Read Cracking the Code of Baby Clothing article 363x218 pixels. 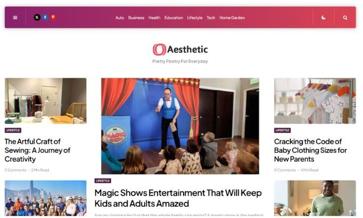pos(311,150)
